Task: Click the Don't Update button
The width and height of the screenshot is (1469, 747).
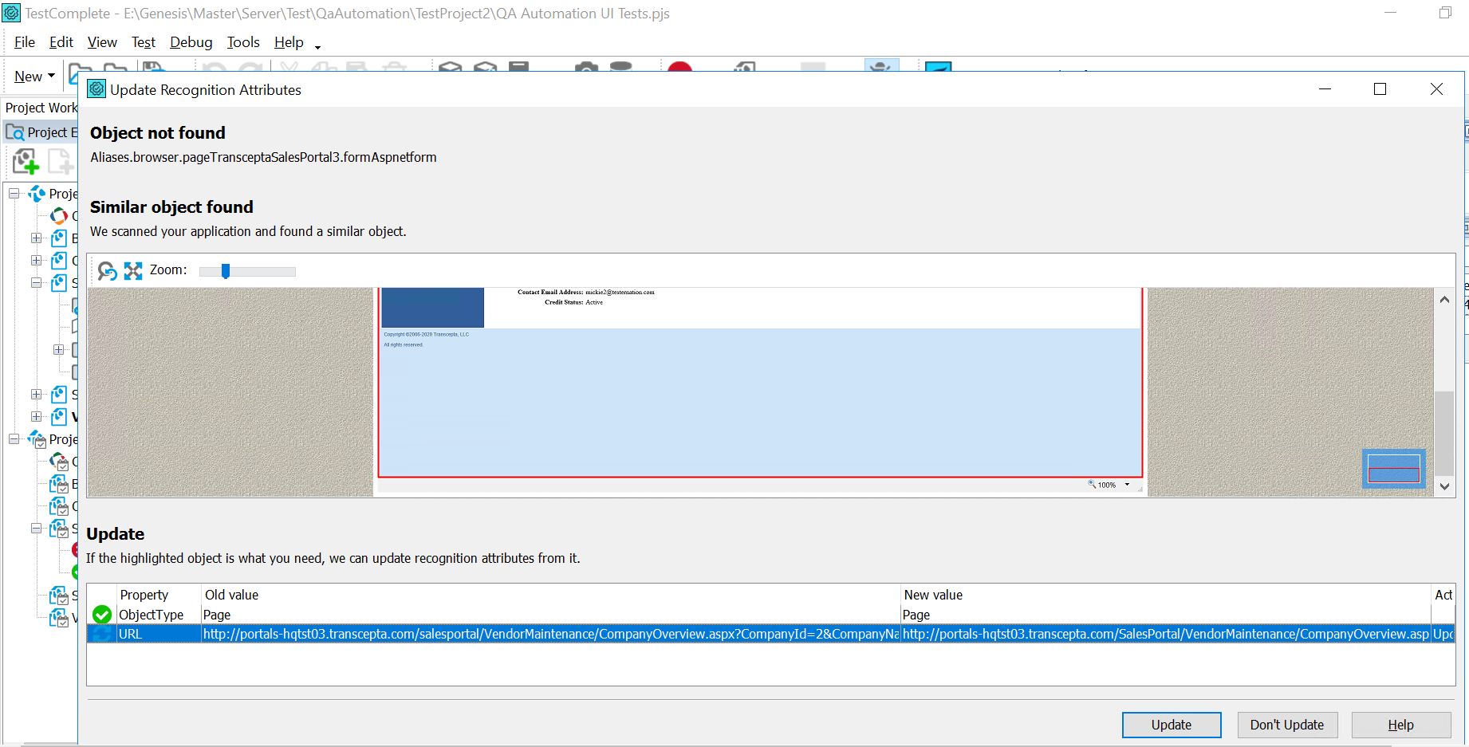Action: (x=1286, y=725)
